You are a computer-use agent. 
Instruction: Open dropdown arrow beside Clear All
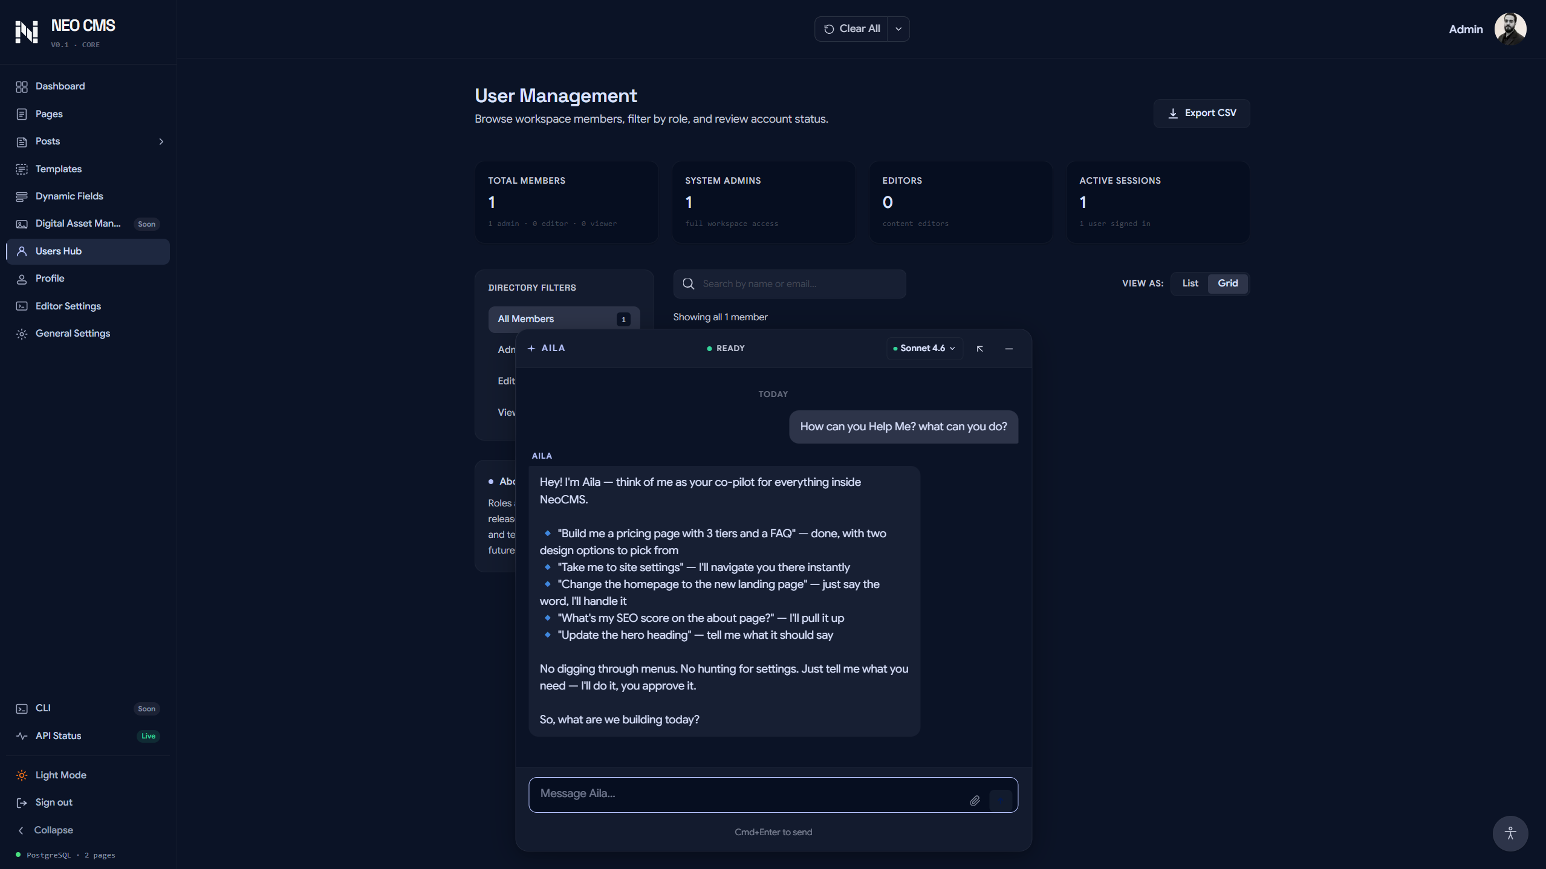pos(898,29)
